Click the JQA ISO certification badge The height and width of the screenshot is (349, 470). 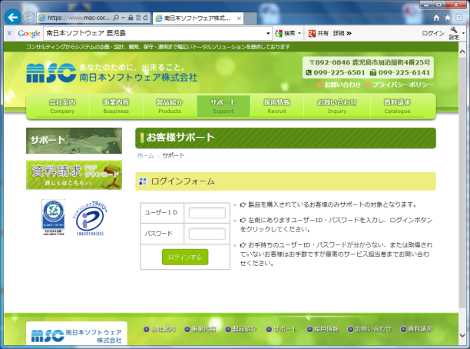point(54,220)
